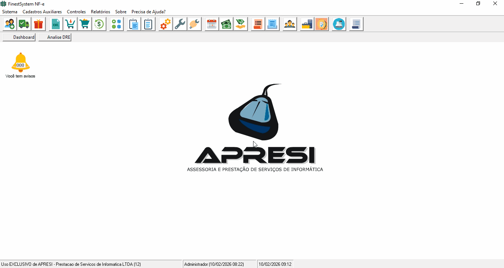Click the three-person group icon

(290, 24)
